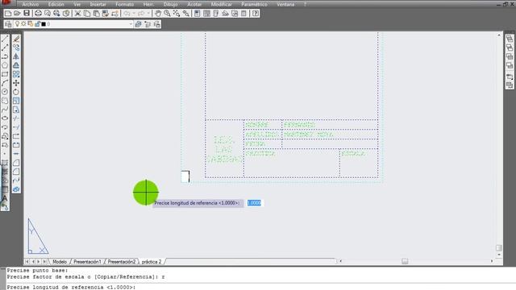Select the práctica 2 layout tab

(x=152, y=262)
